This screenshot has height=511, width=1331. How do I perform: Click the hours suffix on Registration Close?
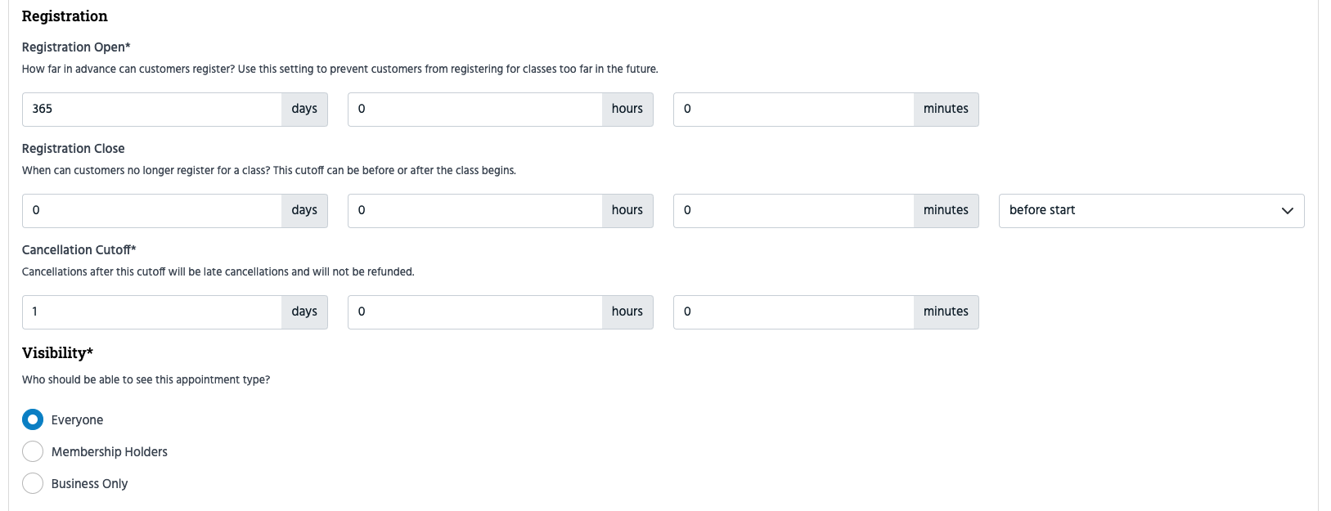pyautogui.click(x=627, y=210)
